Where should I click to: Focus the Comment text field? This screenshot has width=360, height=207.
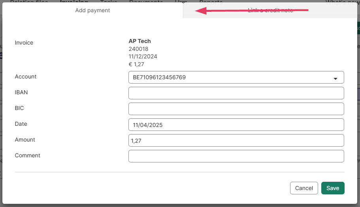point(236,156)
